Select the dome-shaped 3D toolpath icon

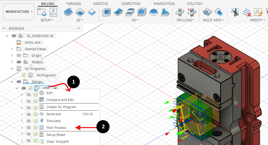coord(154,12)
